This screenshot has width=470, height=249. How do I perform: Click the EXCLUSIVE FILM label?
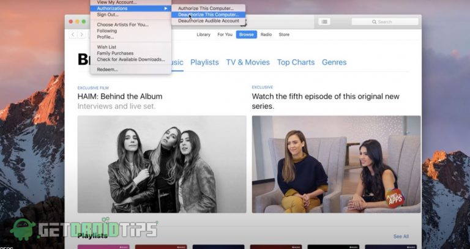point(93,88)
